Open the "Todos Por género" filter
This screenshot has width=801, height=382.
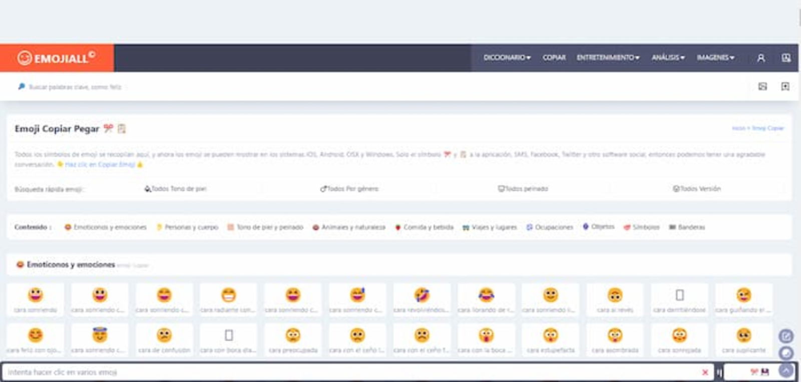349,189
